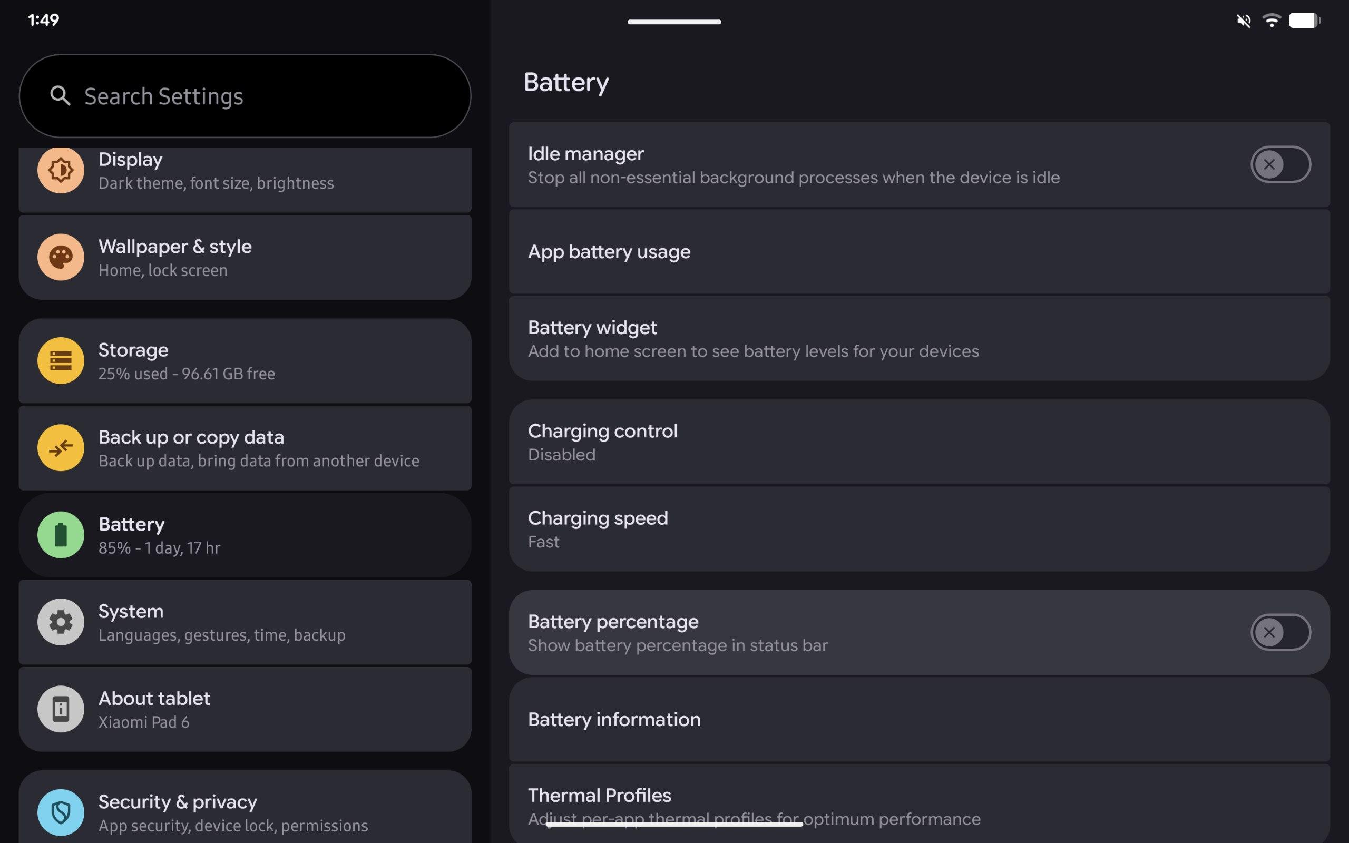Image resolution: width=1349 pixels, height=843 pixels.
Task: Tap the top window drag handle
Action: pyautogui.click(x=674, y=22)
